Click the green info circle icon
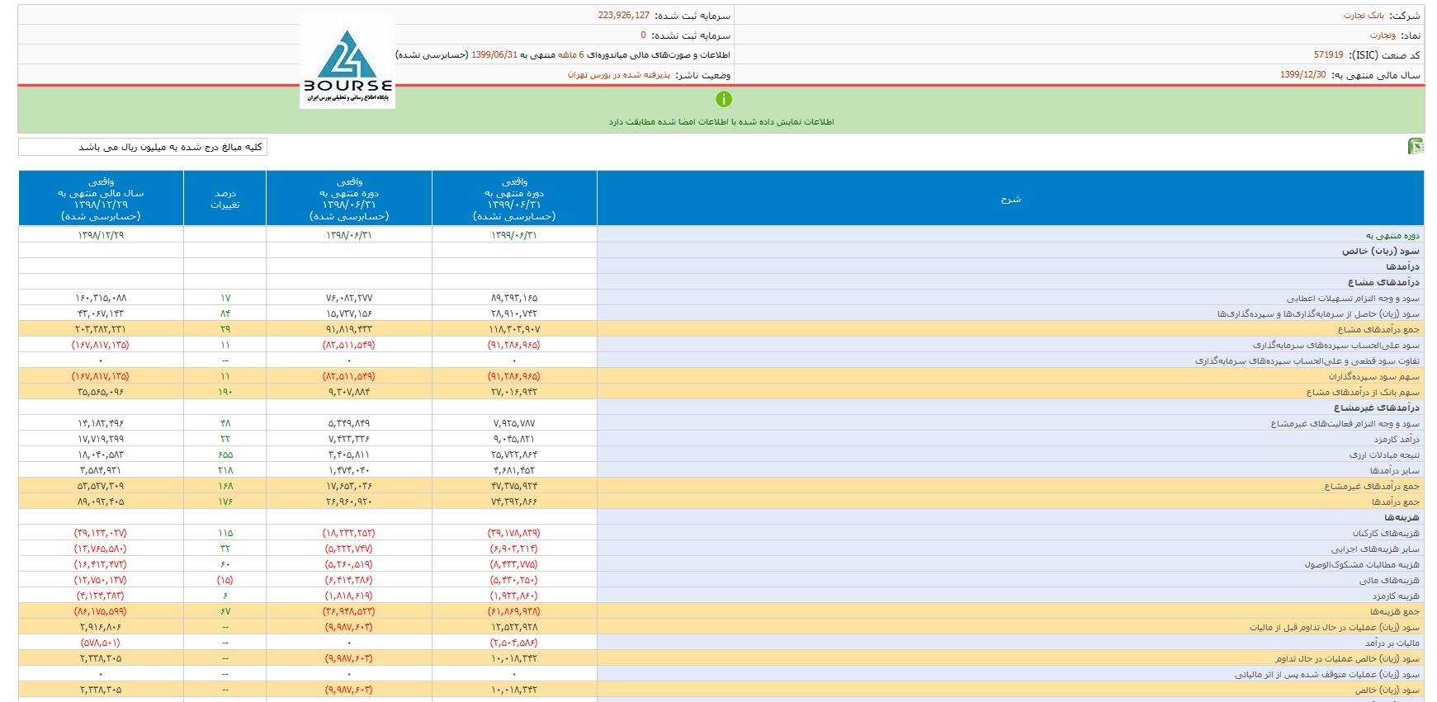Viewport: 1437px width, 702px height. point(724,99)
